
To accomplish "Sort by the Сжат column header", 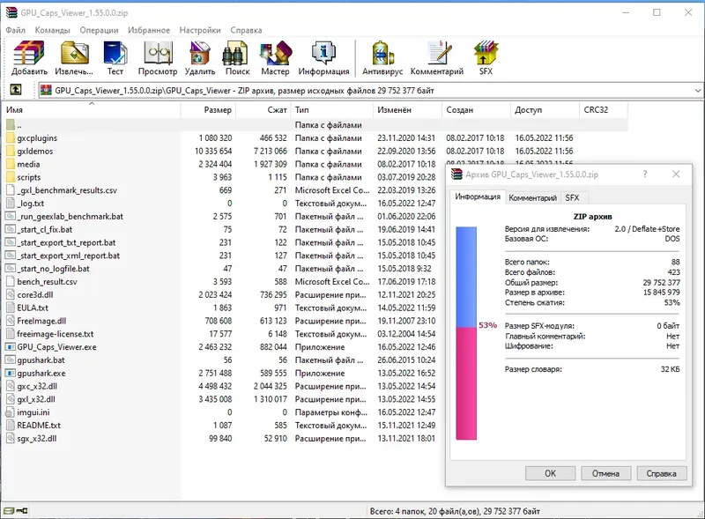I will coord(263,110).
